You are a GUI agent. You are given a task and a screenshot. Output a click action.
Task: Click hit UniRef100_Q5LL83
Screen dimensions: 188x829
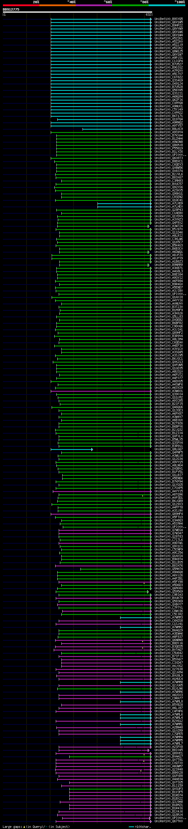169,317
